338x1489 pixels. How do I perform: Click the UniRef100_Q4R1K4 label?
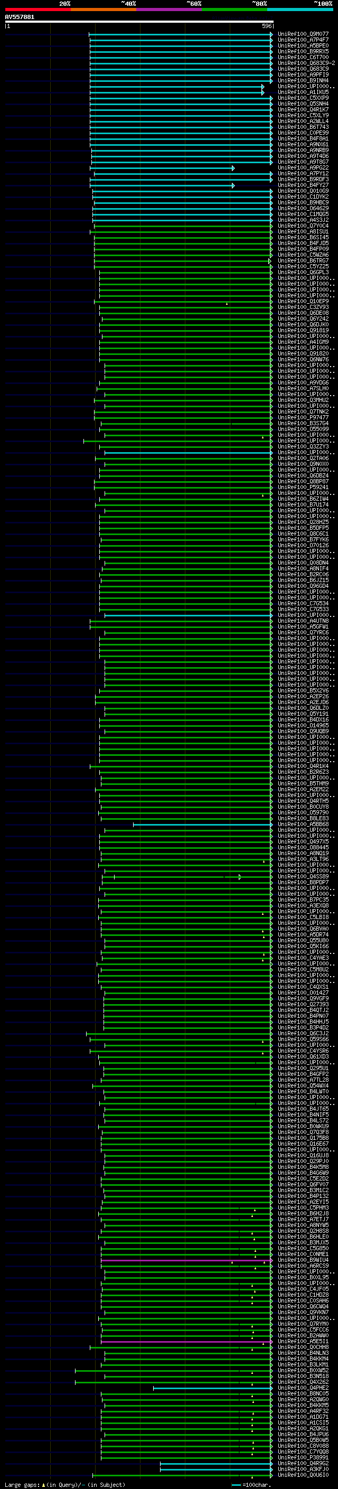[303, 766]
